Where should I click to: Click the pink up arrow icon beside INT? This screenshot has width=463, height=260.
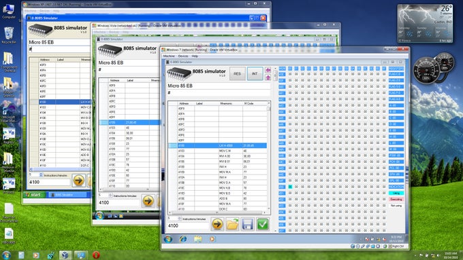click(268, 77)
